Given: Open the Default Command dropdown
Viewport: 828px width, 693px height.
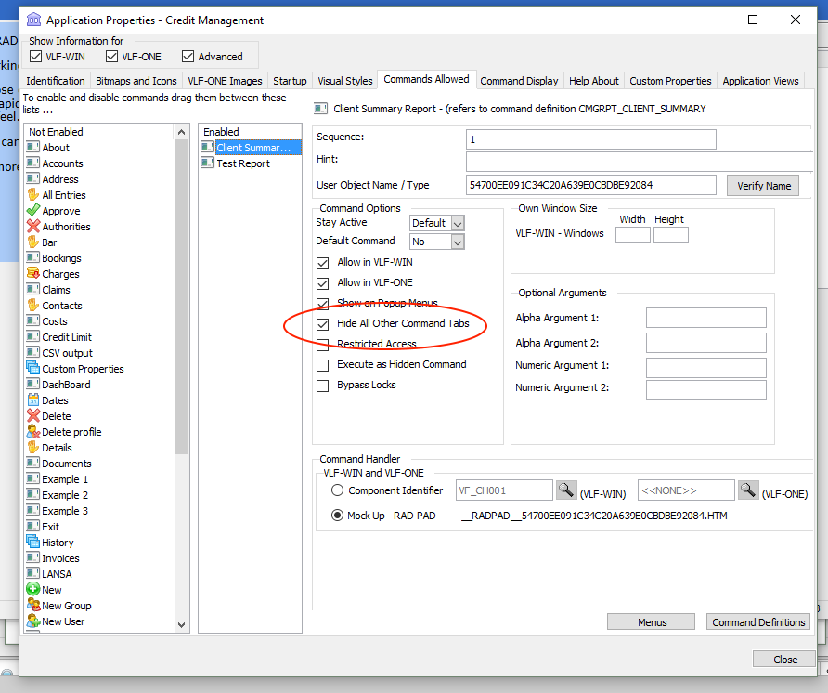Looking at the screenshot, I should click(x=458, y=242).
